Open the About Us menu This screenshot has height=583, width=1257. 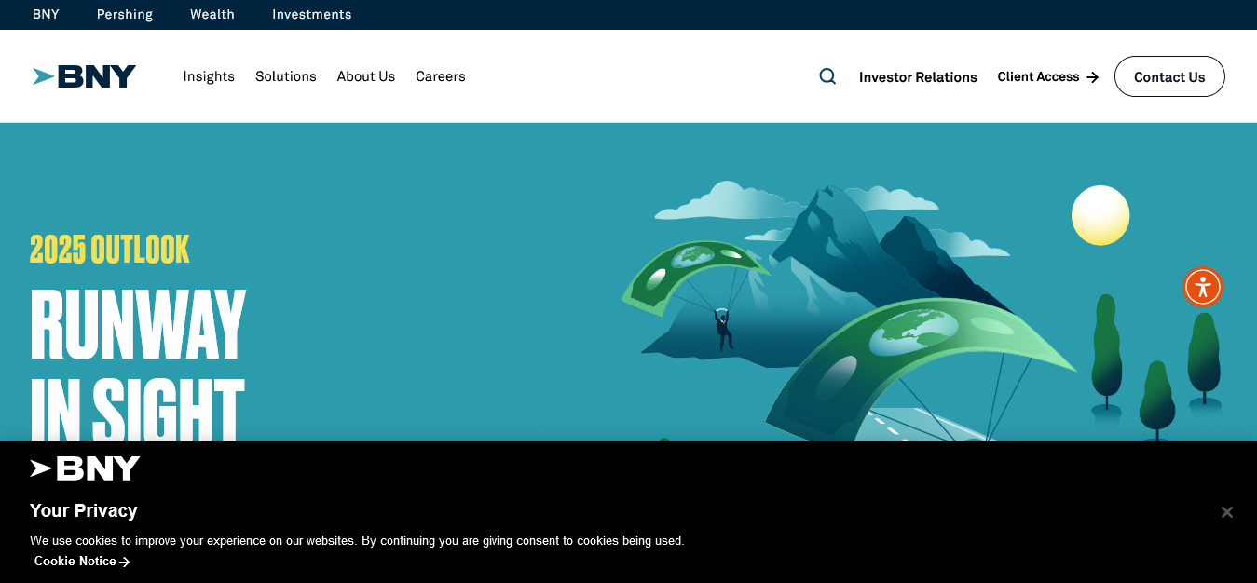(x=366, y=76)
